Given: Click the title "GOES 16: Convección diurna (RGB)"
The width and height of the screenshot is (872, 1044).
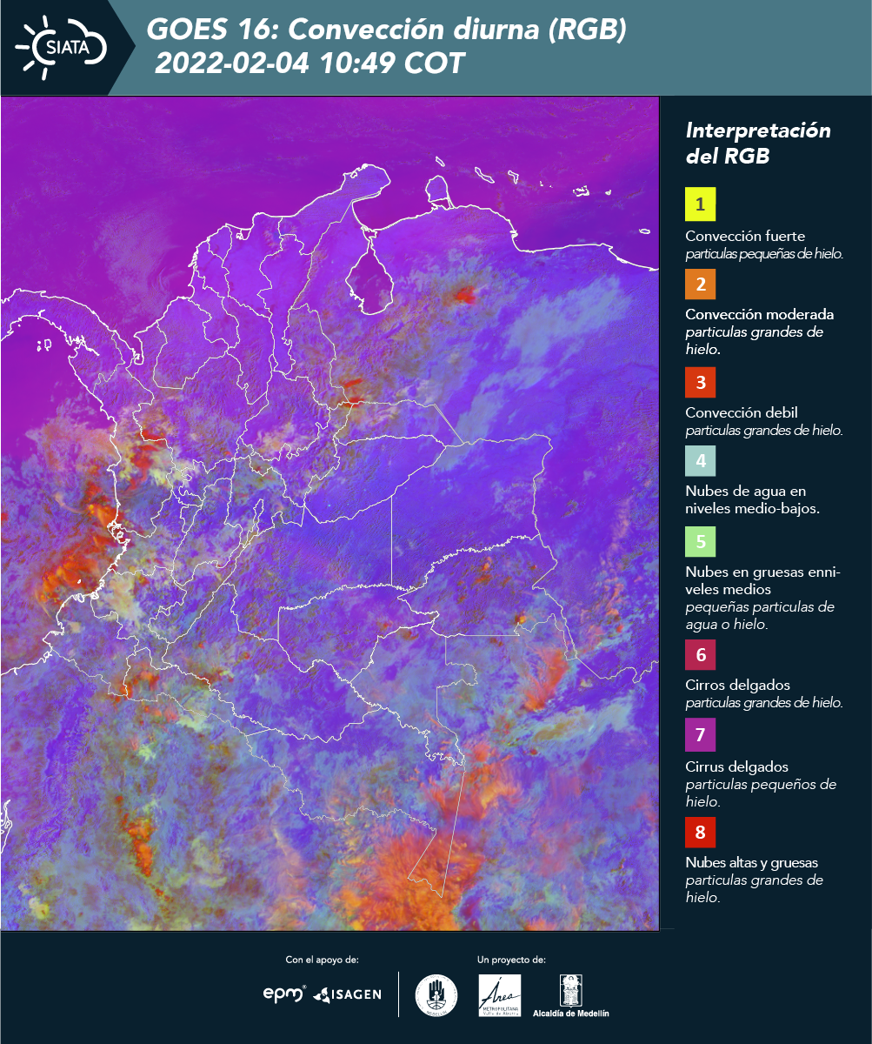Looking at the screenshot, I should [386, 30].
